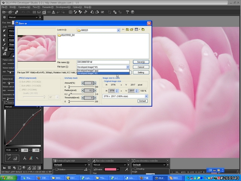The height and width of the screenshot is (181, 241).
Task: Rotate image right with toolbar icon
Action: (97, 12)
